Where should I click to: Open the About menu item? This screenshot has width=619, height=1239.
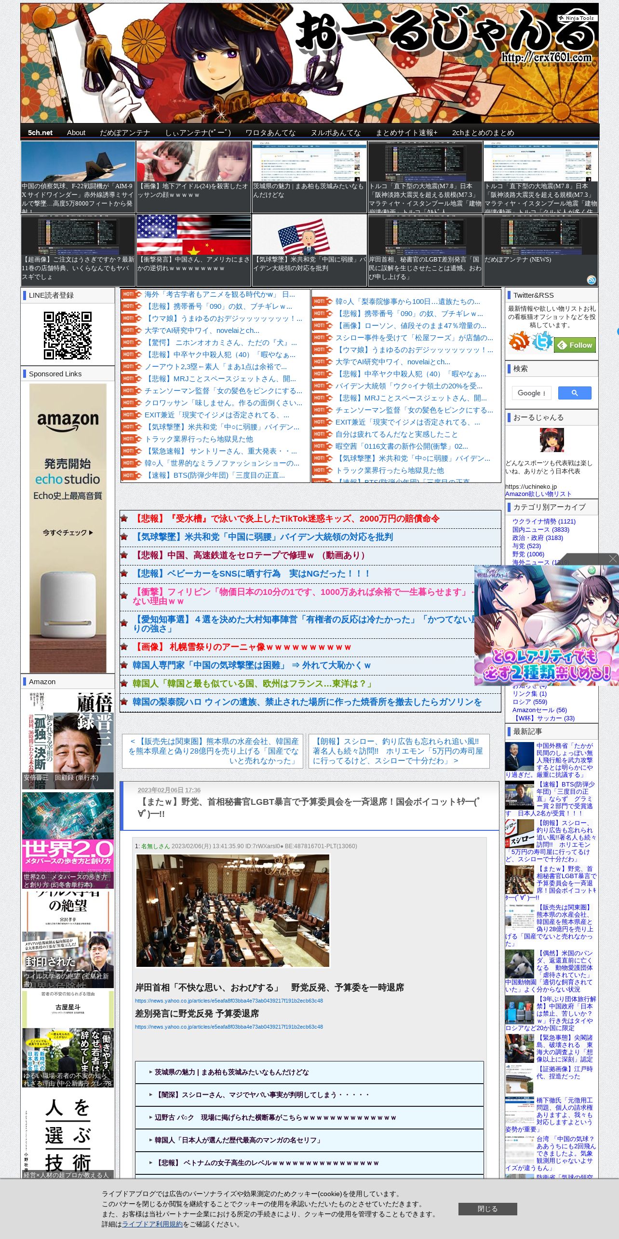pyautogui.click(x=76, y=133)
